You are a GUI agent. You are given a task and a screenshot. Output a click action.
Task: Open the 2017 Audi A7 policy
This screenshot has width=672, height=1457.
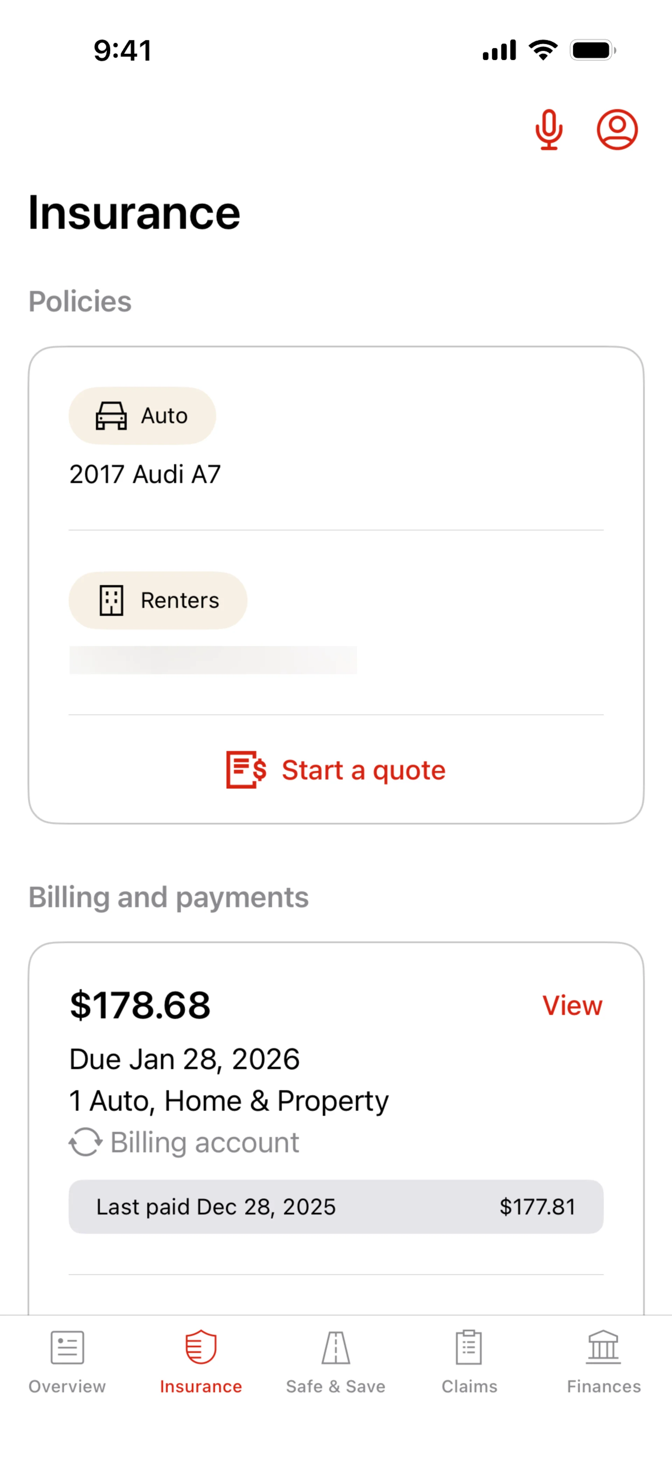point(145,474)
